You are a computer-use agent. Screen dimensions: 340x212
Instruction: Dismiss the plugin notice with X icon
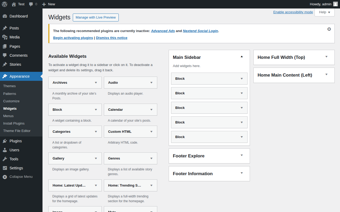(329, 29)
